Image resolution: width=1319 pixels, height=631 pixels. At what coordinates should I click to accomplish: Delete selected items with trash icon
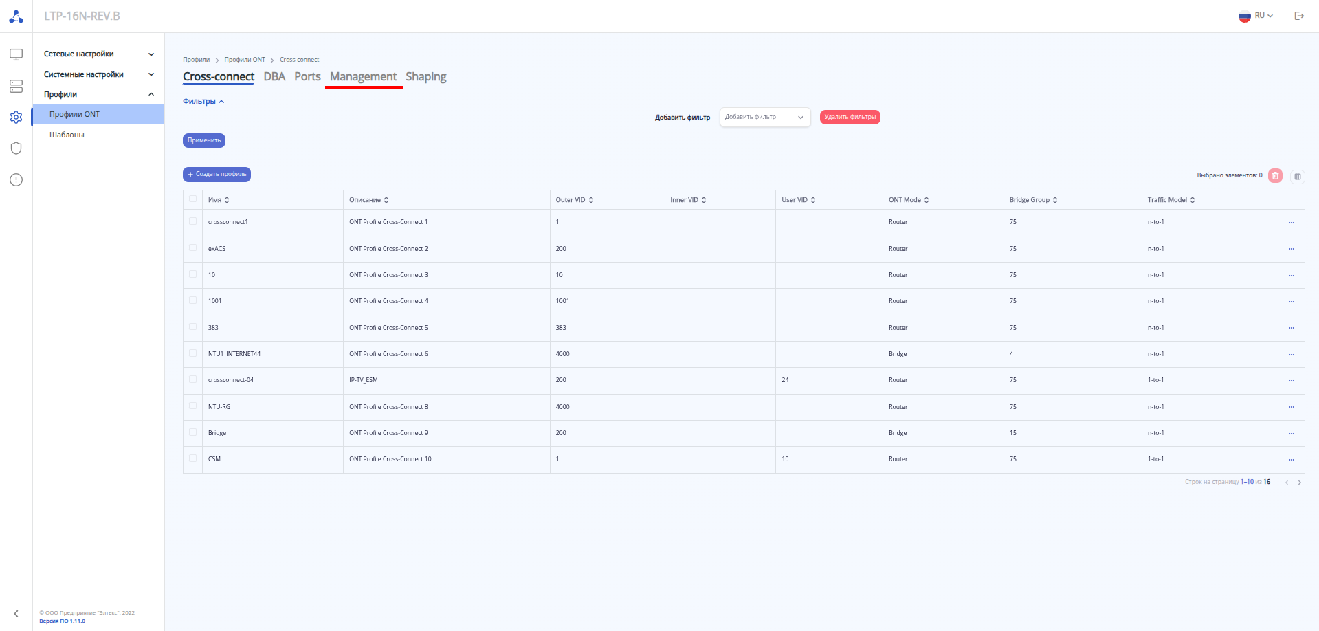(x=1275, y=176)
